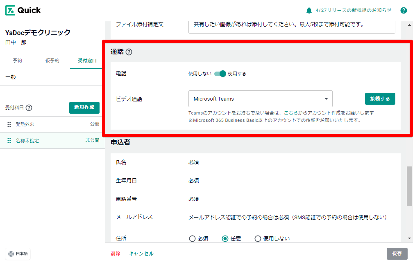Grab the drag handle for 発熱外来
Viewport: 415px width, 265px height.
click(x=9, y=124)
